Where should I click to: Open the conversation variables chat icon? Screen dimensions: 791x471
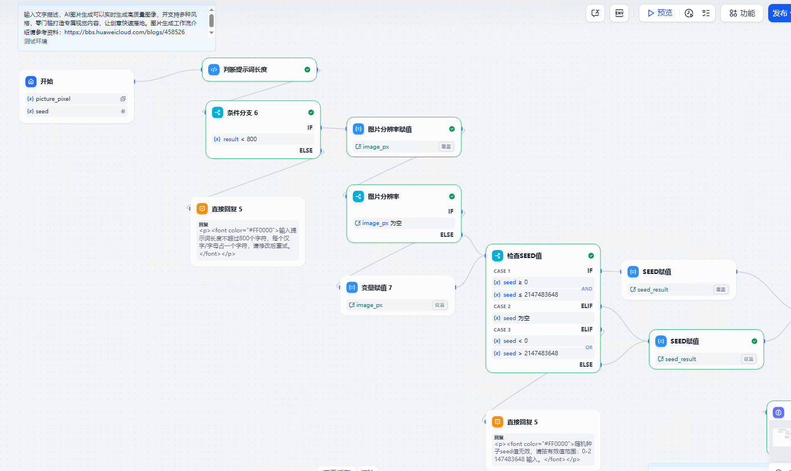point(595,13)
